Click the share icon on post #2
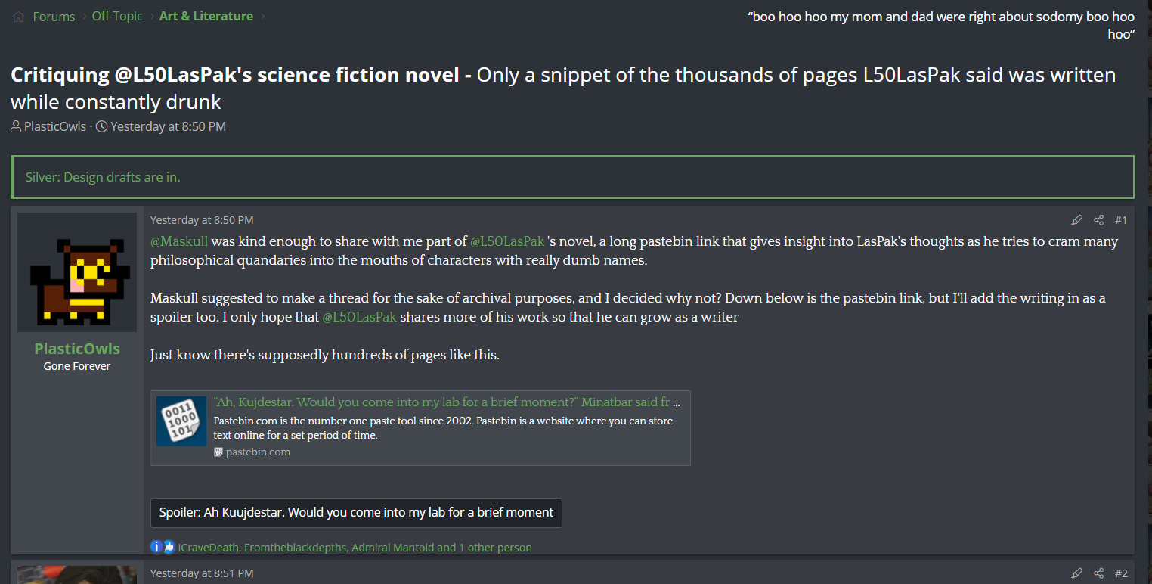Viewport: 1152px width, 584px height. [1099, 573]
